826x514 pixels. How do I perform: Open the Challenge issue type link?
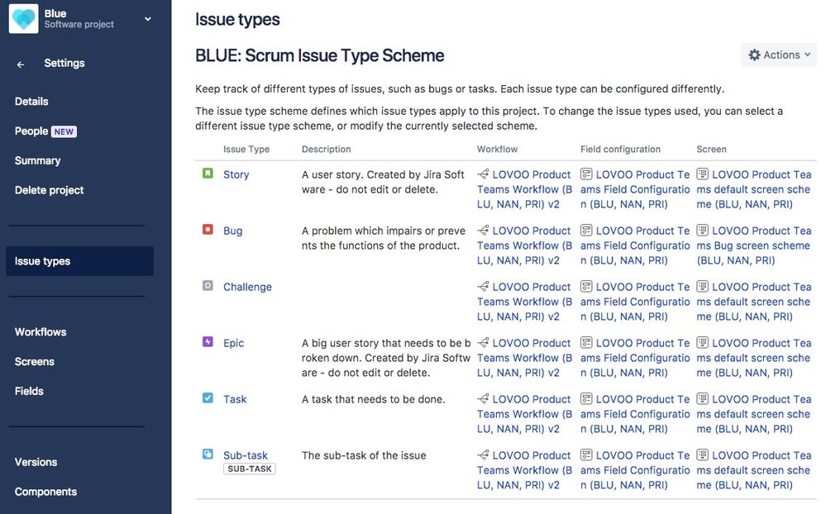pyautogui.click(x=247, y=287)
